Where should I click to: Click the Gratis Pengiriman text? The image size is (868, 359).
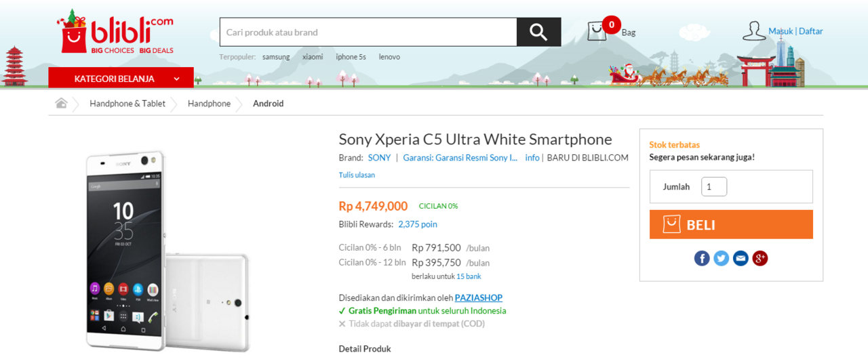click(x=382, y=311)
